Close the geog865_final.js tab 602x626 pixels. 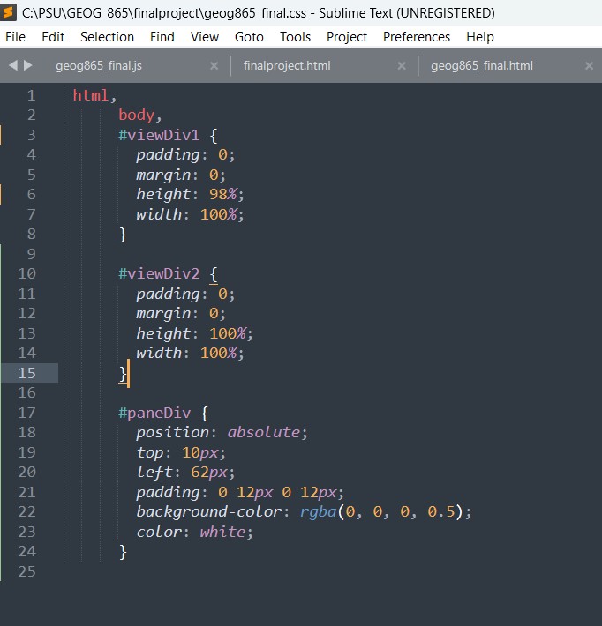pos(214,66)
